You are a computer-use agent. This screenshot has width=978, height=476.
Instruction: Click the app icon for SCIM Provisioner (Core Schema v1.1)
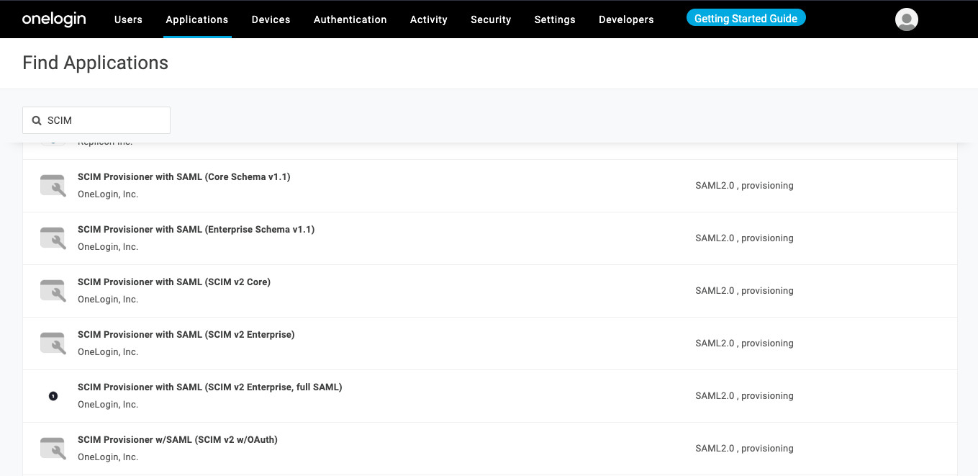pos(53,185)
